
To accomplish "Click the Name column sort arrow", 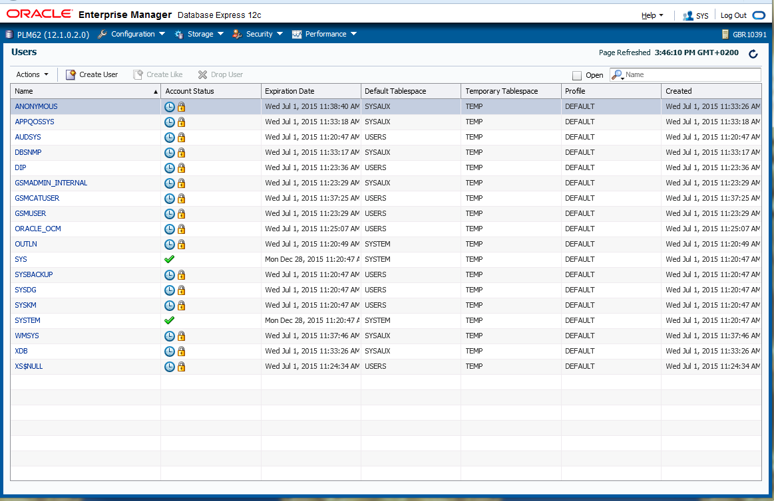I will point(156,92).
